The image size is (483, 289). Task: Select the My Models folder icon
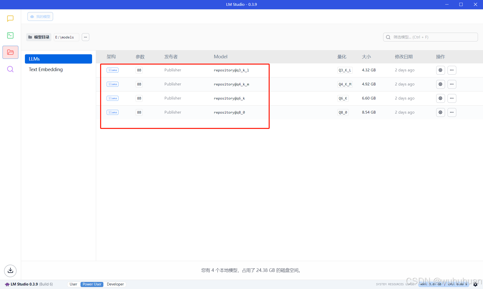click(x=10, y=52)
